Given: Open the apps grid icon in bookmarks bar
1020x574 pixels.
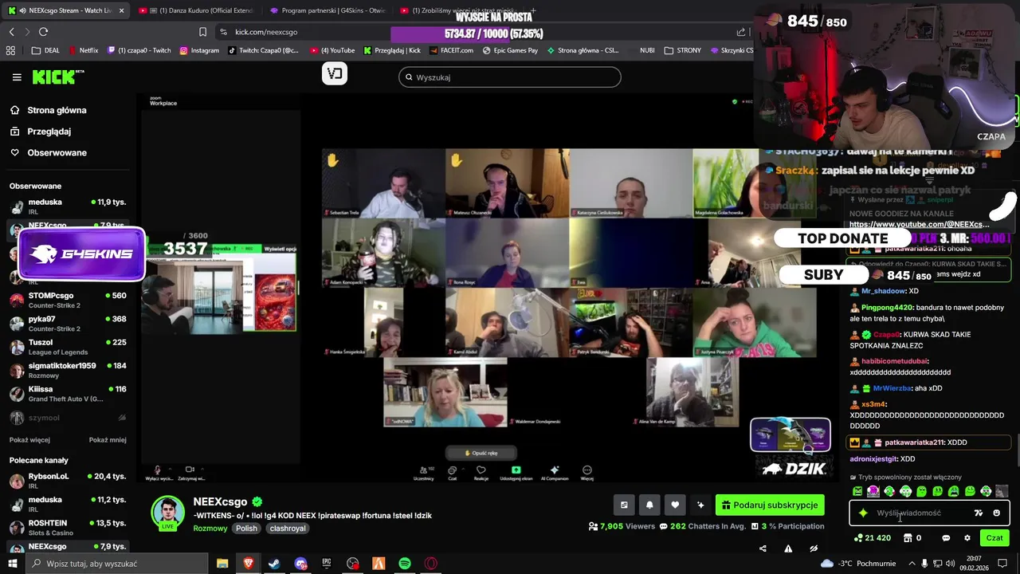Looking at the screenshot, I should pos(10,50).
